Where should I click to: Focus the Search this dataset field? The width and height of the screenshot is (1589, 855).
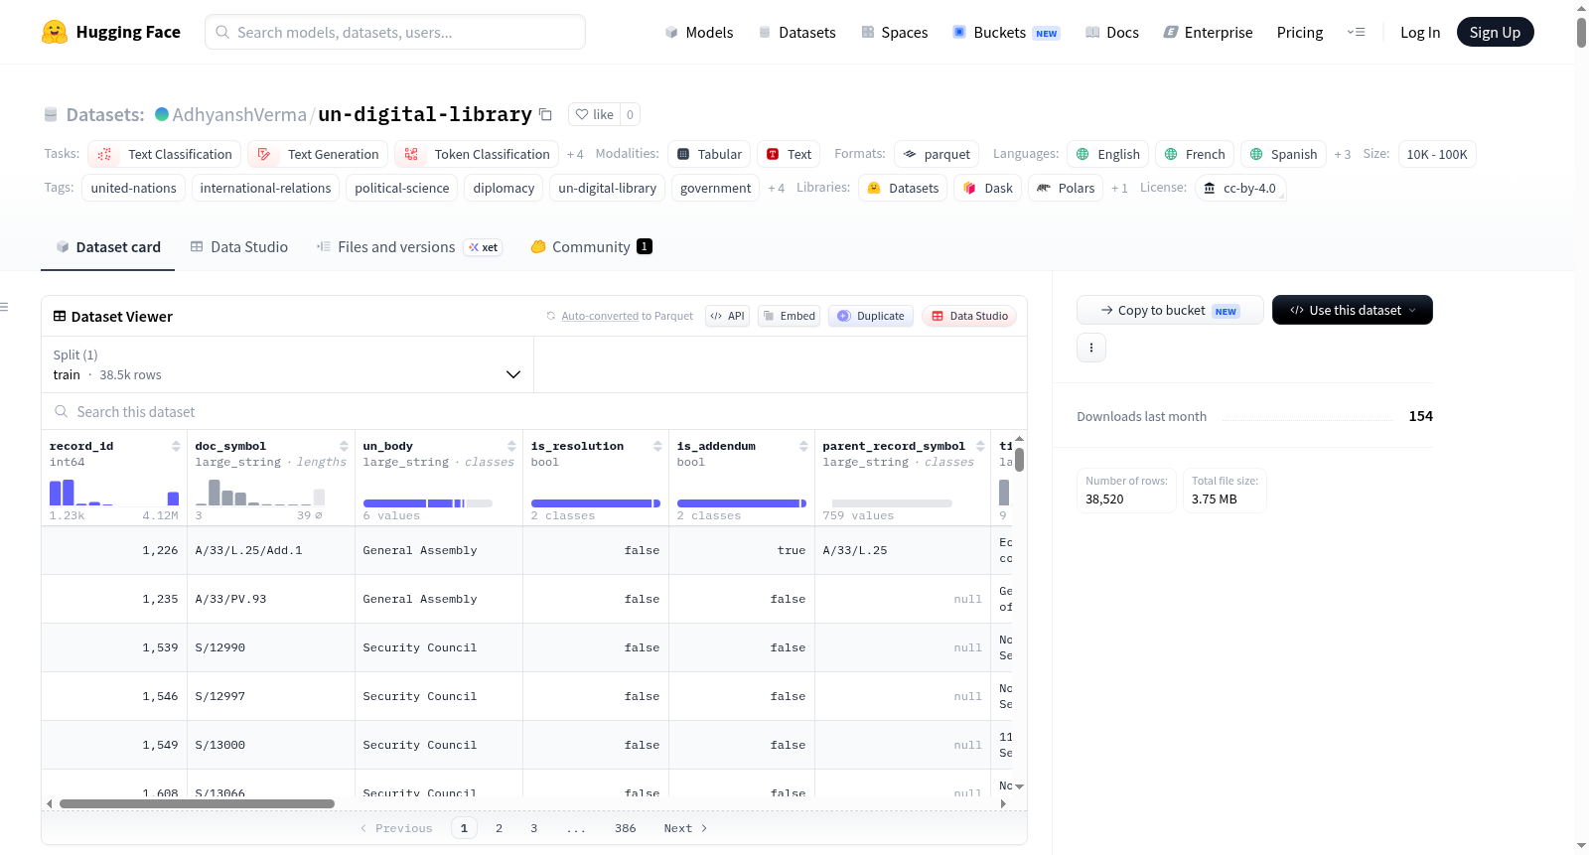[x=534, y=411]
